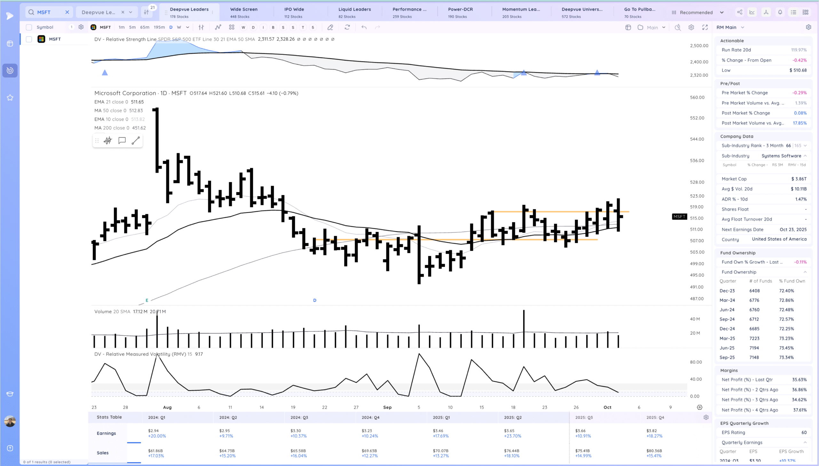The width and height of the screenshot is (819, 466).
Task: Select the eraser drawing tool
Action: tap(330, 28)
